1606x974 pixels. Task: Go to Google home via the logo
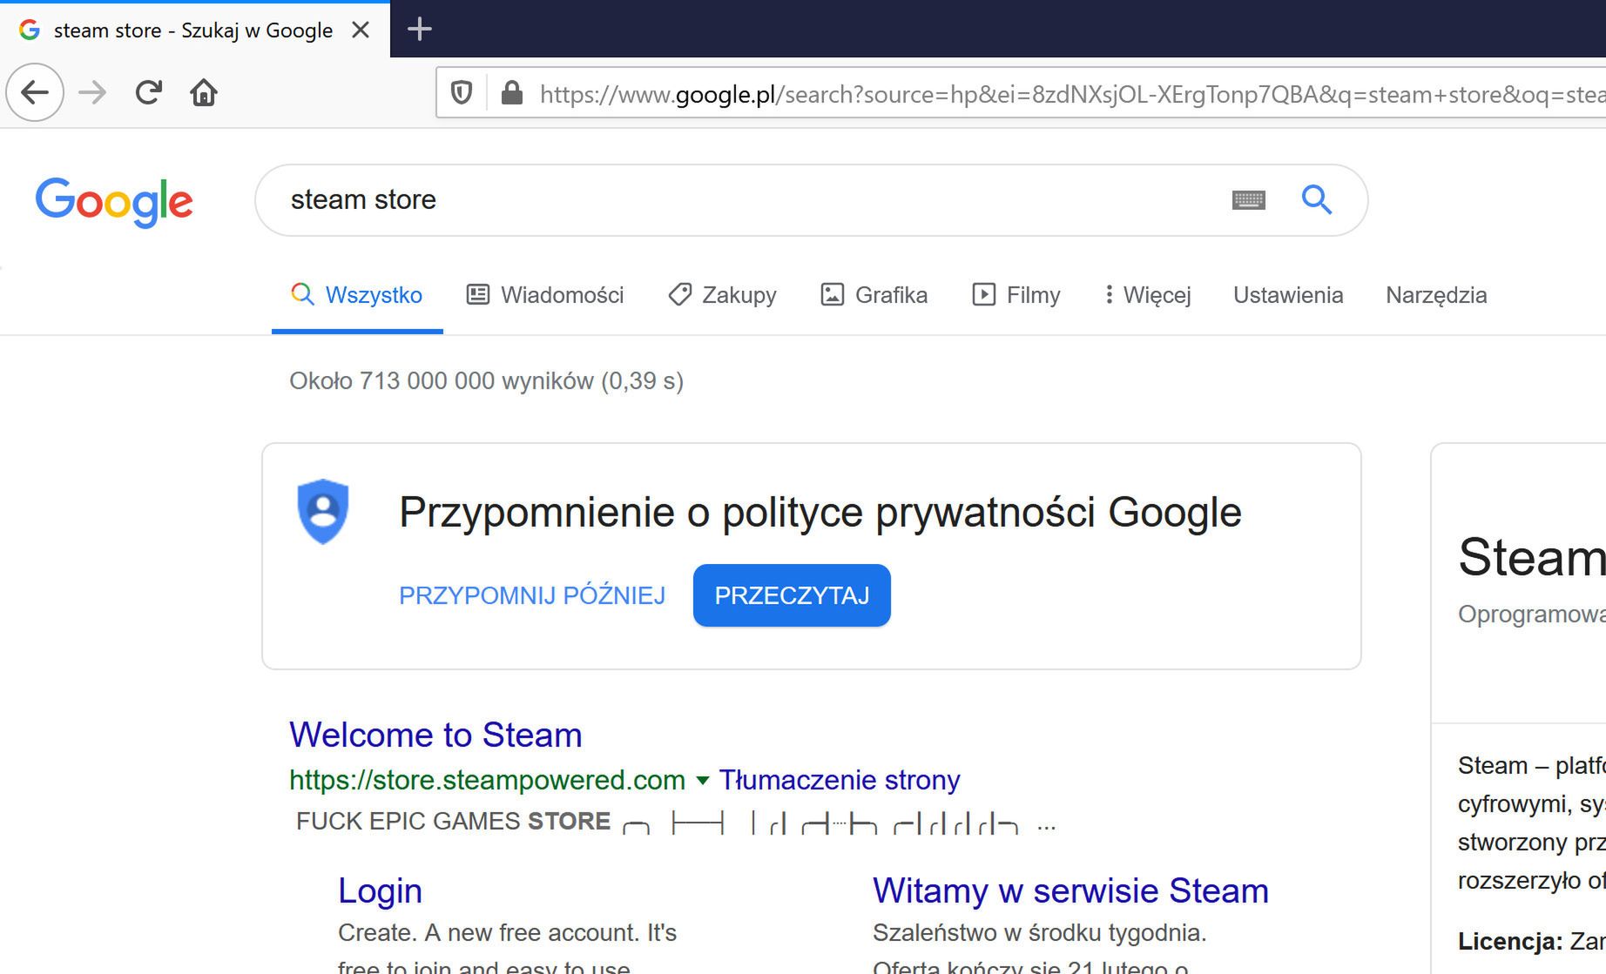[x=114, y=202]
